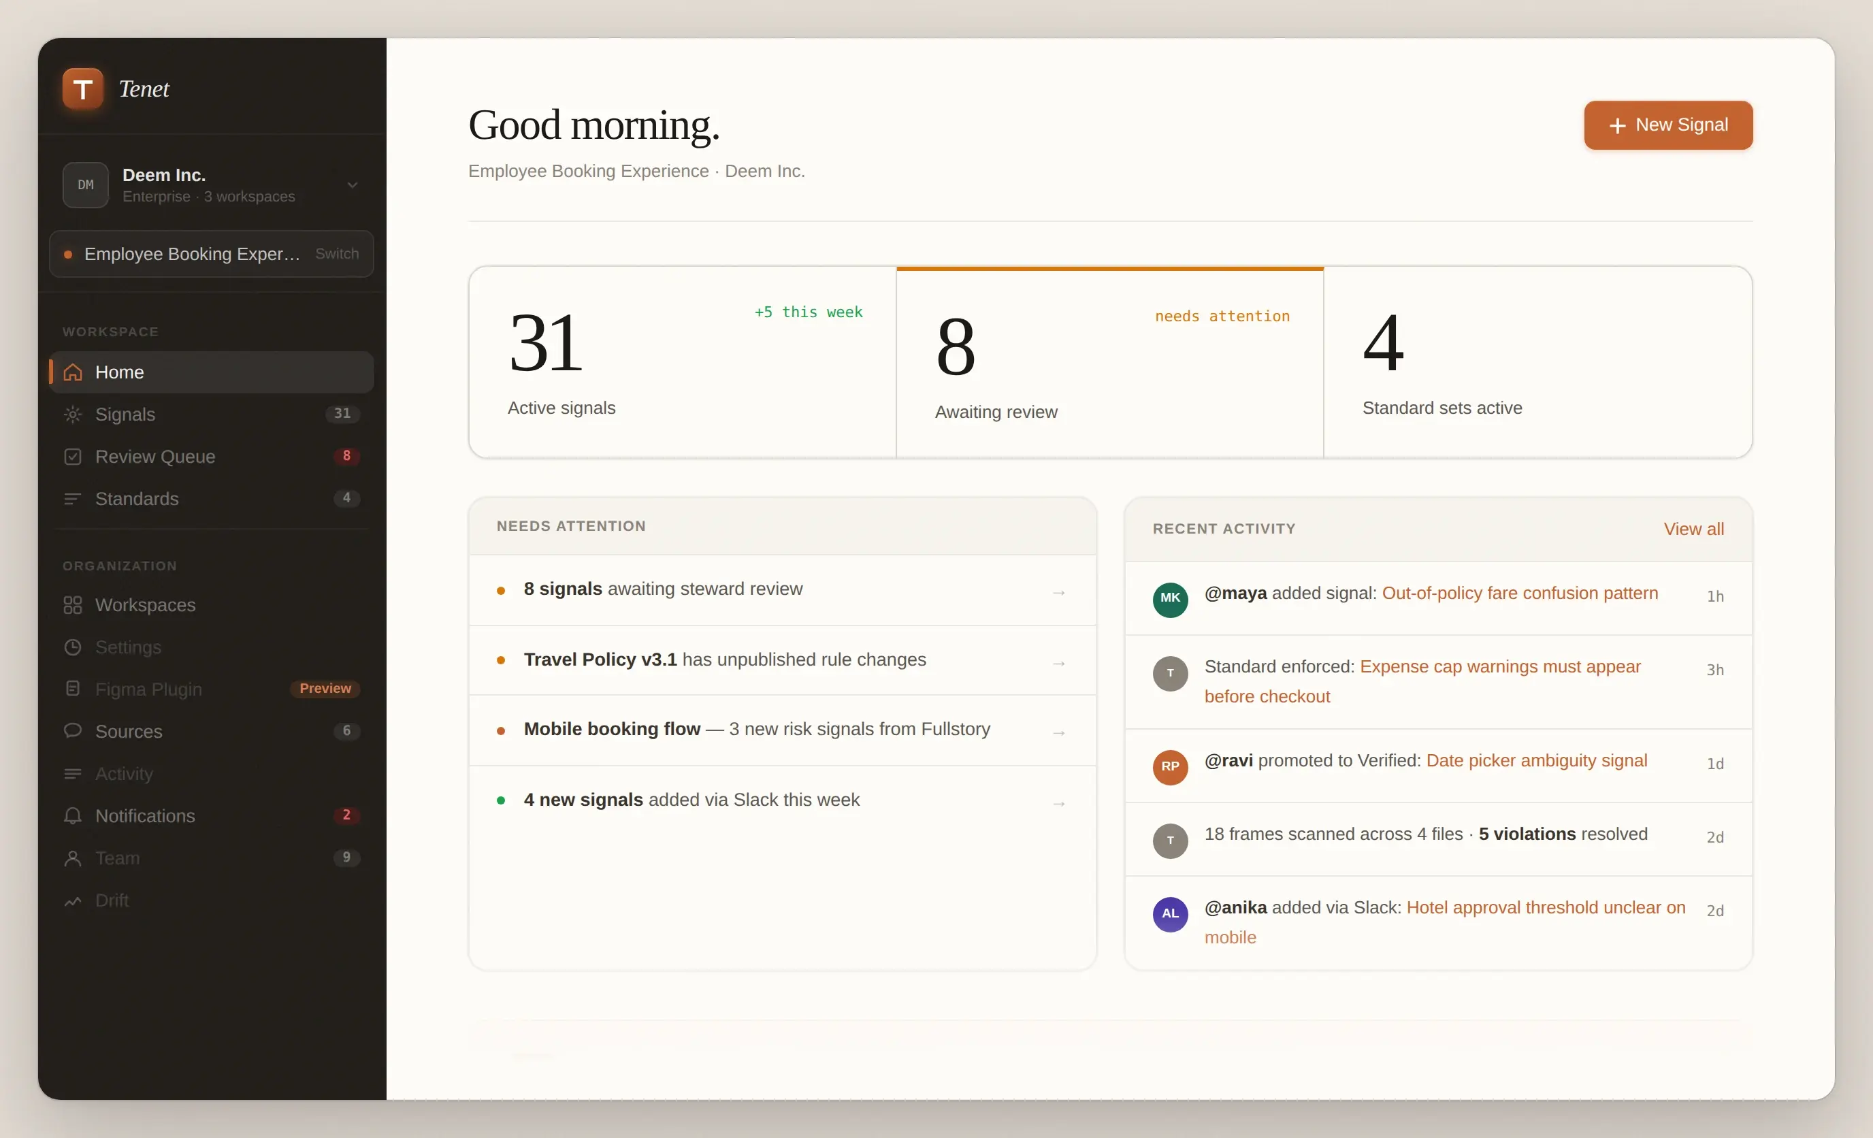Image resolution: width=1873 pixels, height=1138 pixels.
Task: Open Signals via its sun icon
Action: (73, 414)
